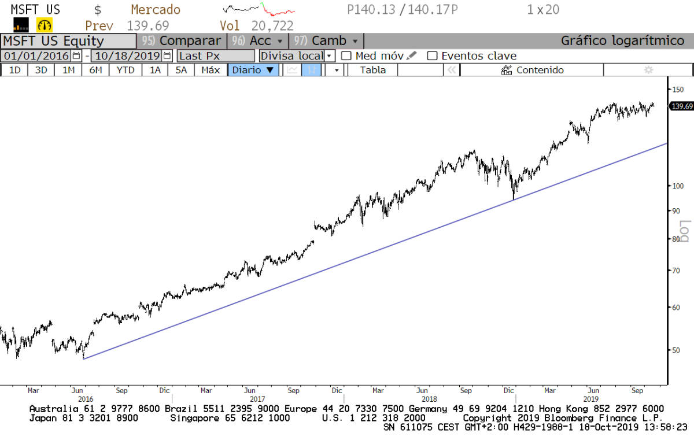Click the 100 price axis label

coord(678,186)
